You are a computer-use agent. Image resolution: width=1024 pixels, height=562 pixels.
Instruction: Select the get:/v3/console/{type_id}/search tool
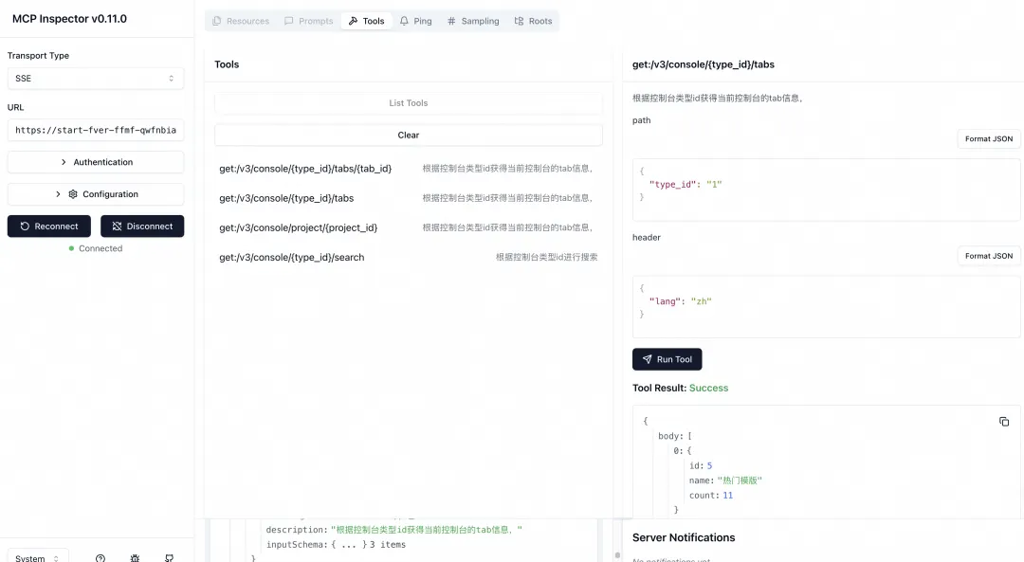click(408, 257)
